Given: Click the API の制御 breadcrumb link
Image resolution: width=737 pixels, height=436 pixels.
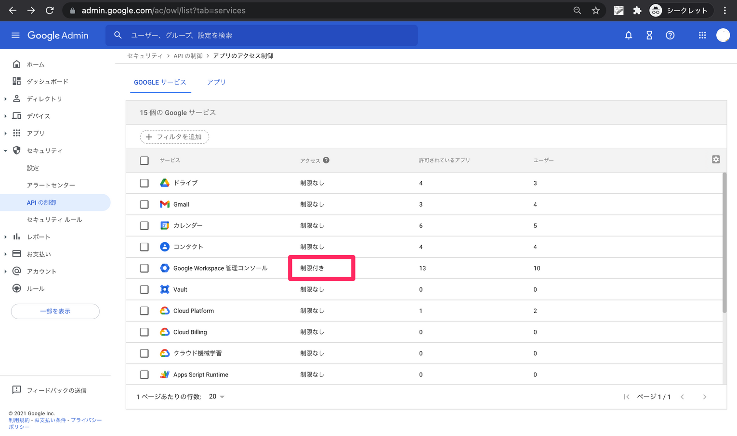Looking at the screenshot, I should [x=188, y=56].
